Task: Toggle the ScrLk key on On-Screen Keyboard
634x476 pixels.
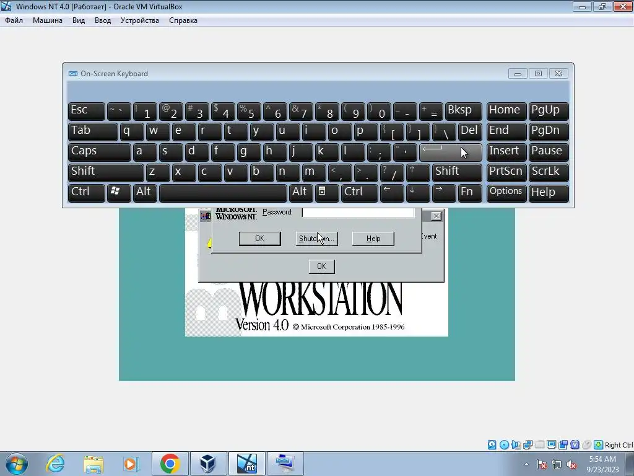Action: point(549,172)
